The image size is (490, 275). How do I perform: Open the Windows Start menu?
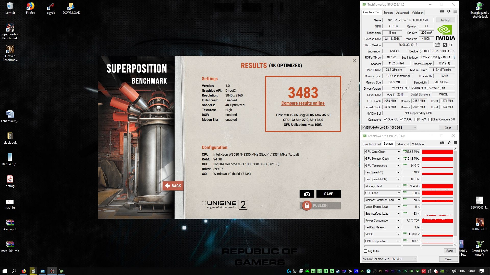coord(4,271)
